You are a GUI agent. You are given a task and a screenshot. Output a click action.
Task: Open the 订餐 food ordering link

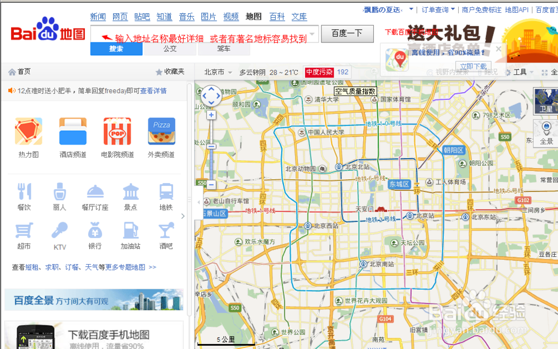point(71,267)
